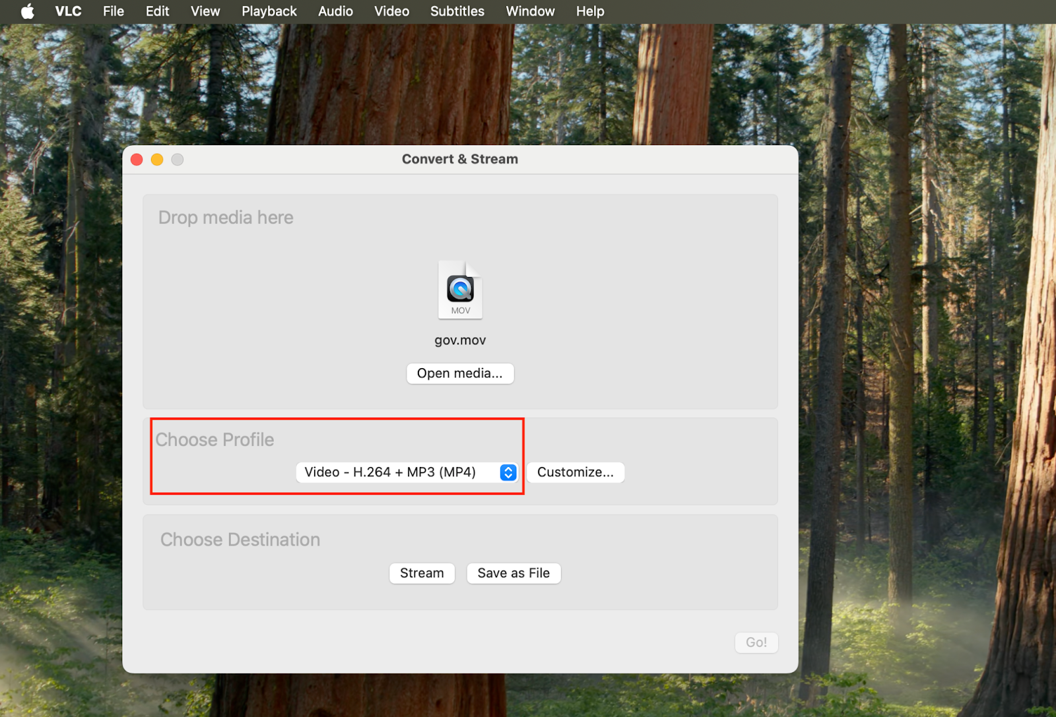Screen dimensions: 1056x717
Task: Click Customize... to edit the profile
Action: pyautogui.click(x=575, y=472)
